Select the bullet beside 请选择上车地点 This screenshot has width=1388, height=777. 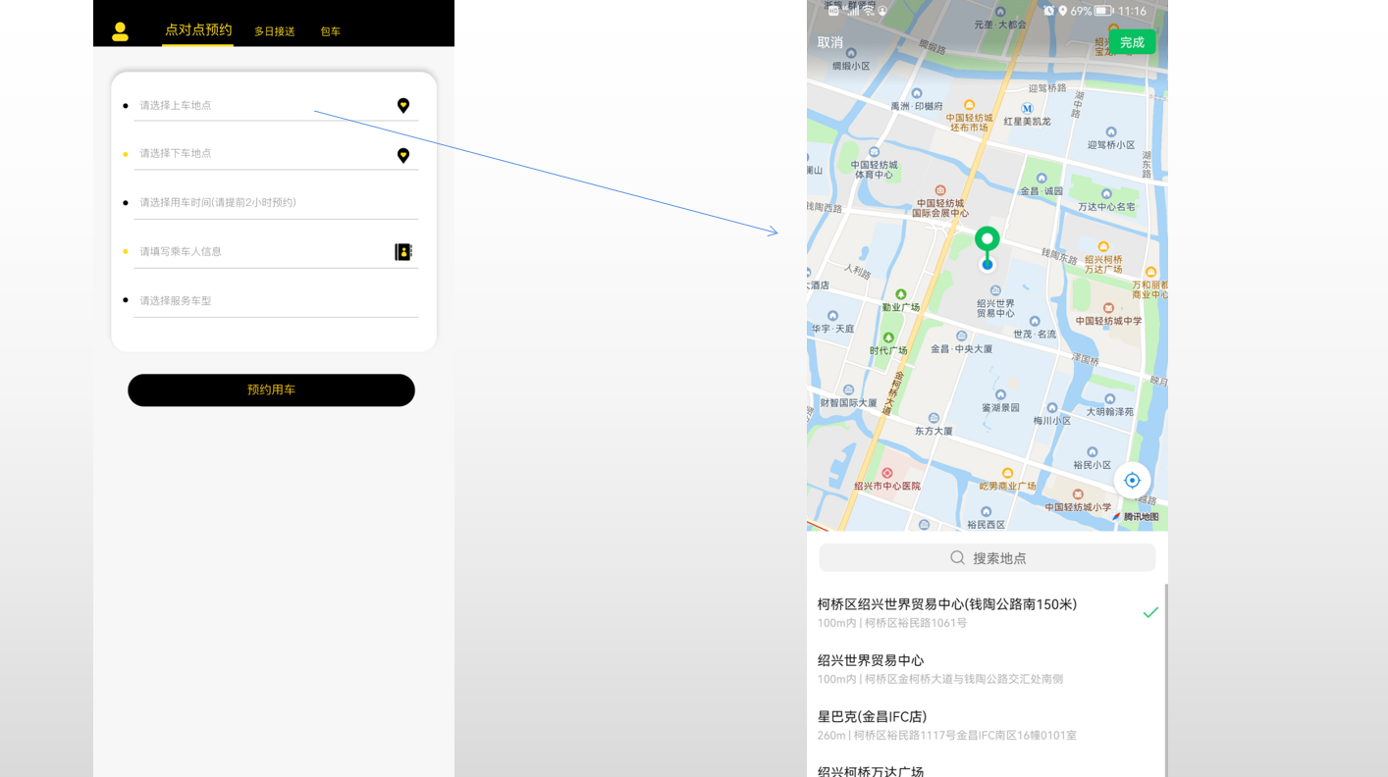tap(126, 105)
